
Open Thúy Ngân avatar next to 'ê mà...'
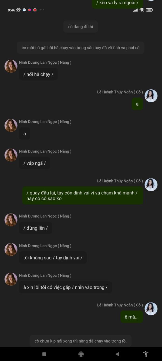[x=151, y=309]
